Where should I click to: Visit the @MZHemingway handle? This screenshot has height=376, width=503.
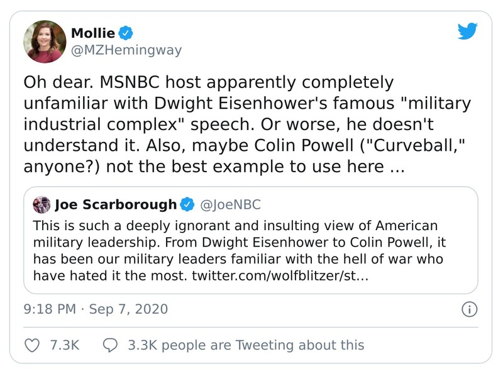pyautogui.click(x=126, y=50)
